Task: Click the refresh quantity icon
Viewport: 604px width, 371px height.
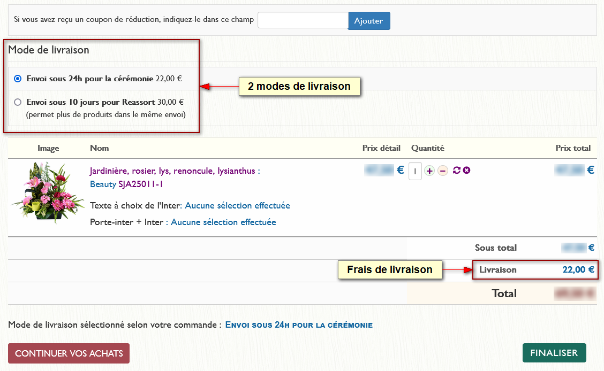Action: click(x=457, y=171)
